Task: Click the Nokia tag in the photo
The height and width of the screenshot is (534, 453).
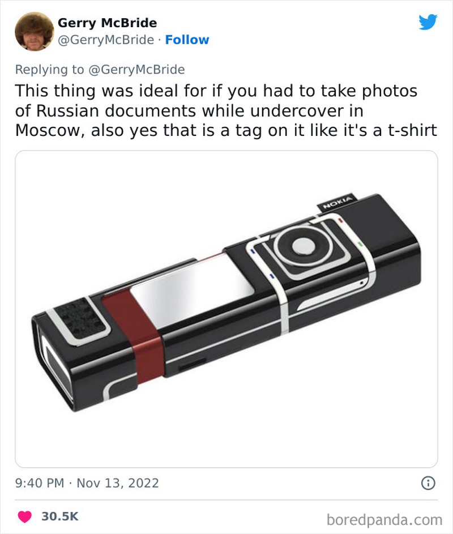Action: pyautogui.click(x=337, y=203)
